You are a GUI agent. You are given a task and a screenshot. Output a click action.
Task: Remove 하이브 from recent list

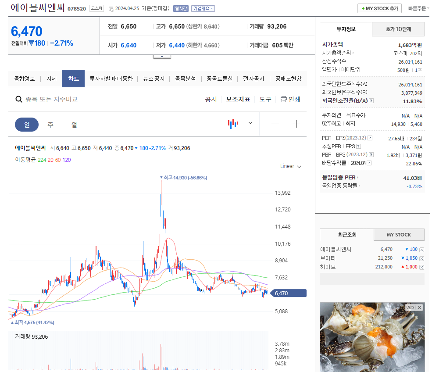tap(421, 267)
